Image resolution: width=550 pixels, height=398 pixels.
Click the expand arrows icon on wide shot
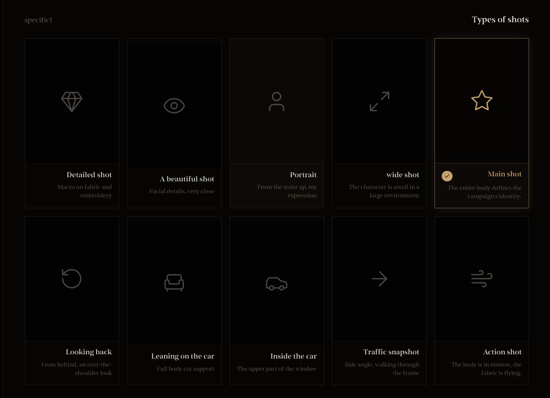tap(379, 102)
